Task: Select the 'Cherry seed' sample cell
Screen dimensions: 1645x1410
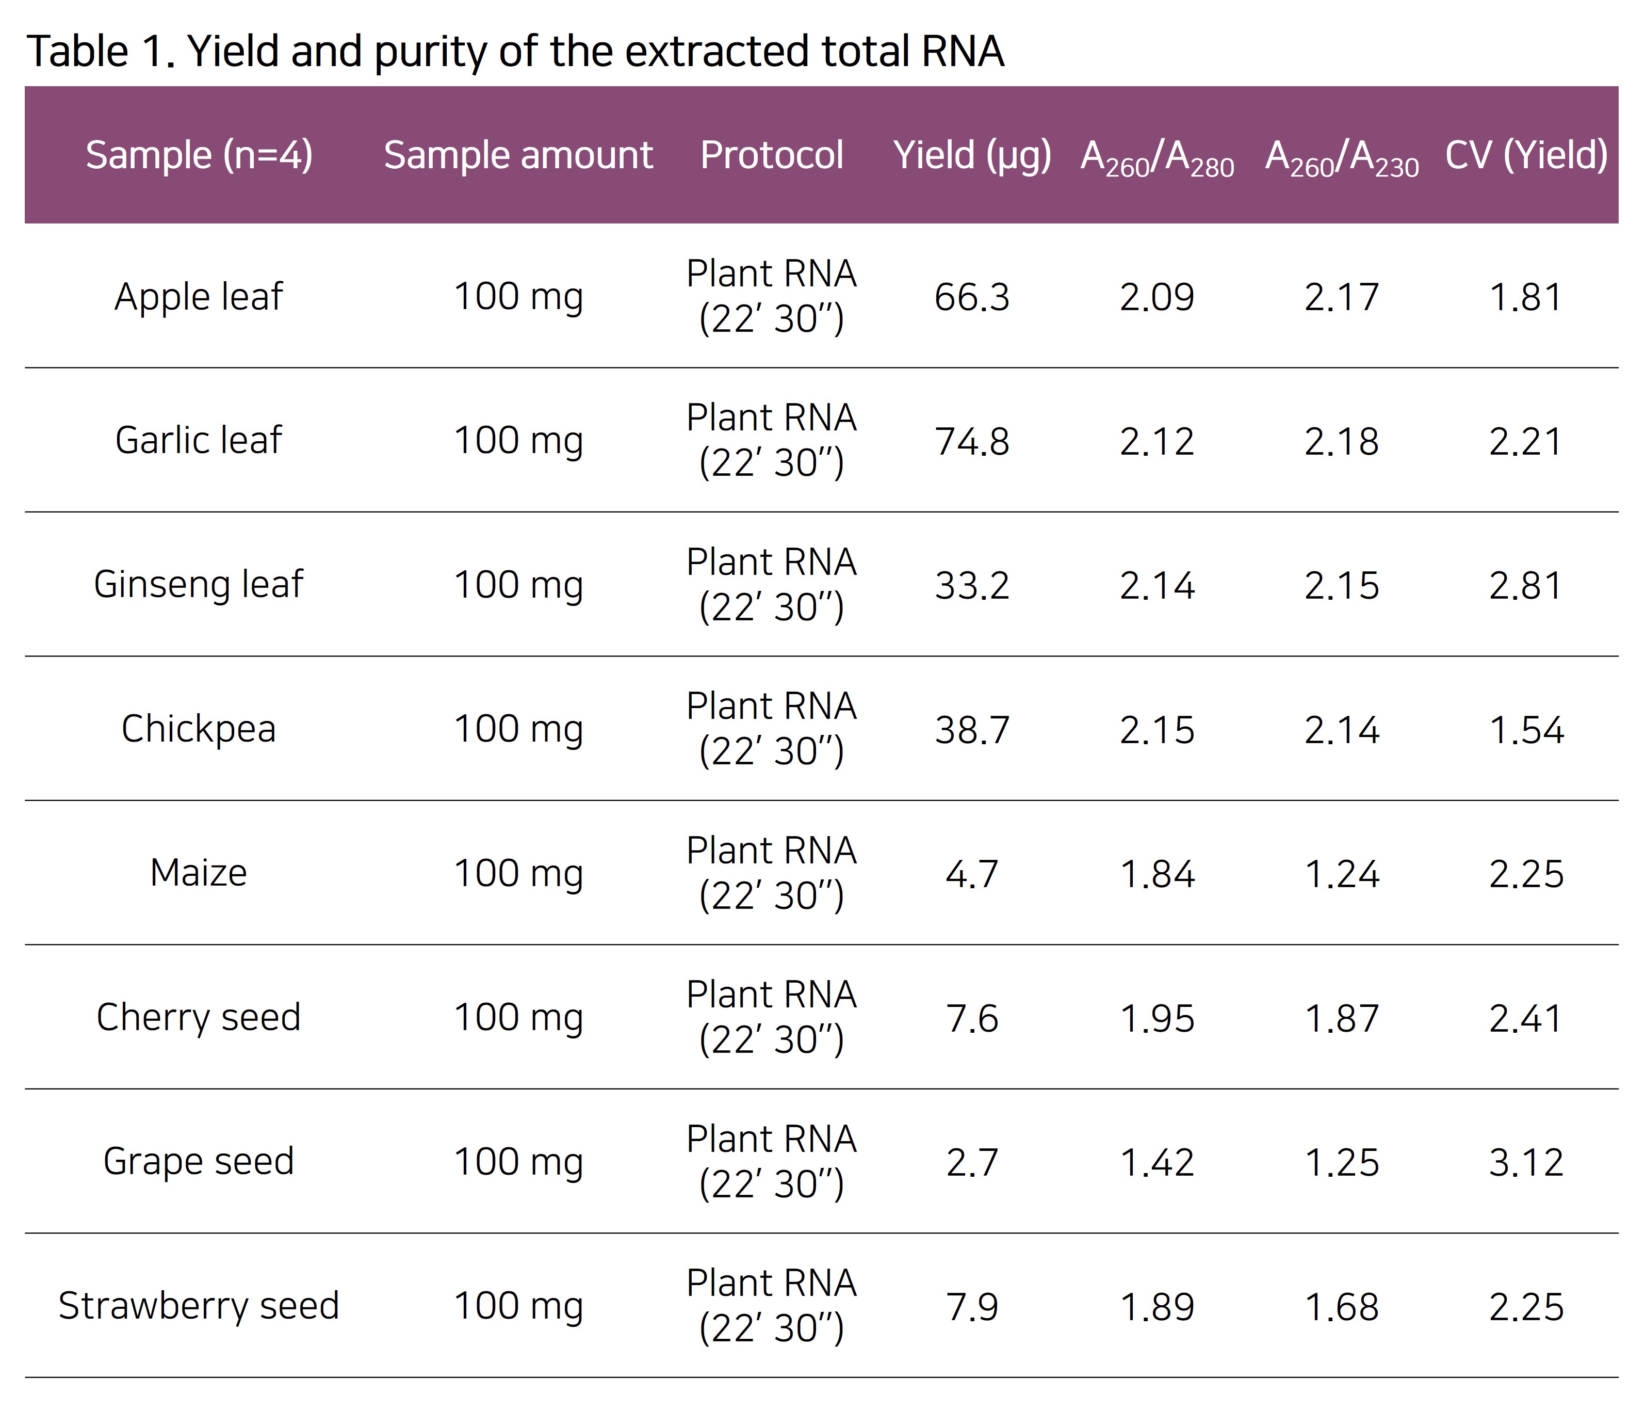Action: (x=199, y=1018)
